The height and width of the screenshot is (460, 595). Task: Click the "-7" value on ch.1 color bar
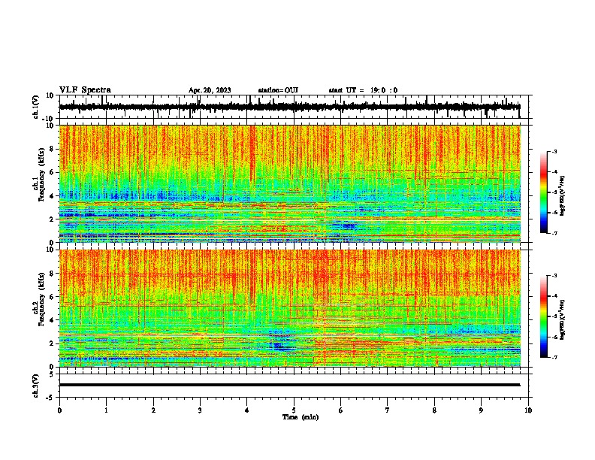[x=554, y=233]
